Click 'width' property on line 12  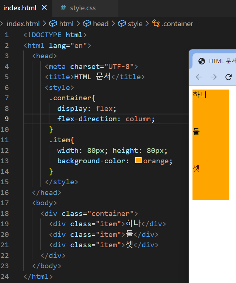pos(68,151)
